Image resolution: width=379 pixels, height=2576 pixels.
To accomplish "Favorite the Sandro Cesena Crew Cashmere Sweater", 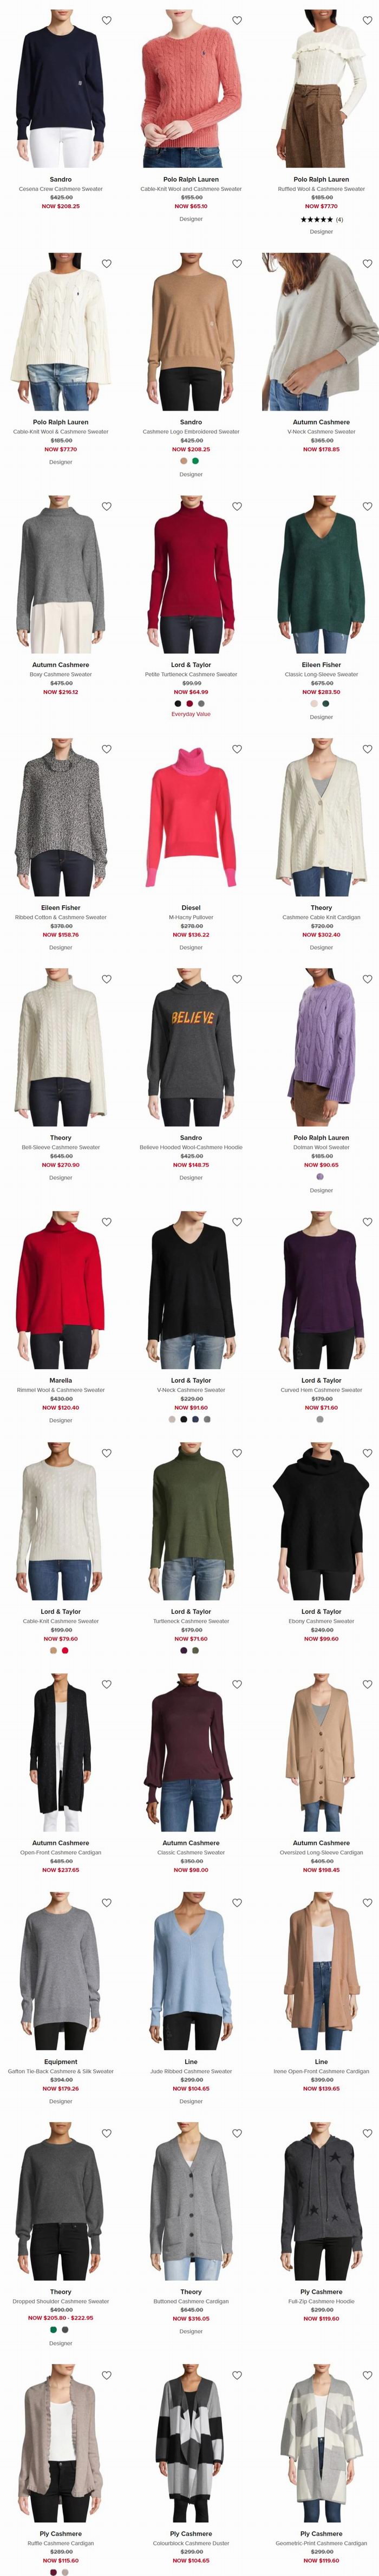I will pos(107,20).
